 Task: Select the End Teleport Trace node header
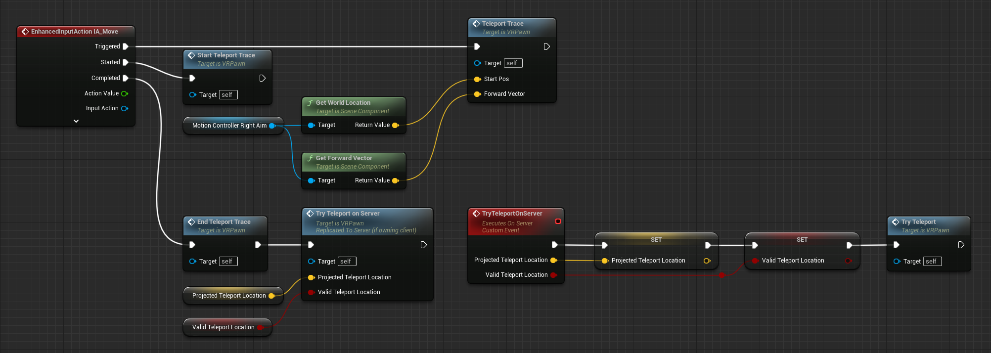(x=225, y=226)
